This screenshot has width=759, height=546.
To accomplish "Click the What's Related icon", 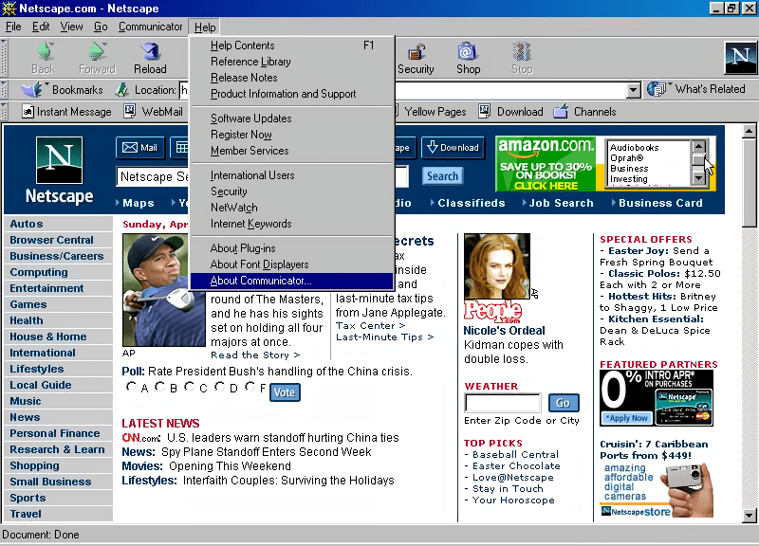I will coord(657,89).
